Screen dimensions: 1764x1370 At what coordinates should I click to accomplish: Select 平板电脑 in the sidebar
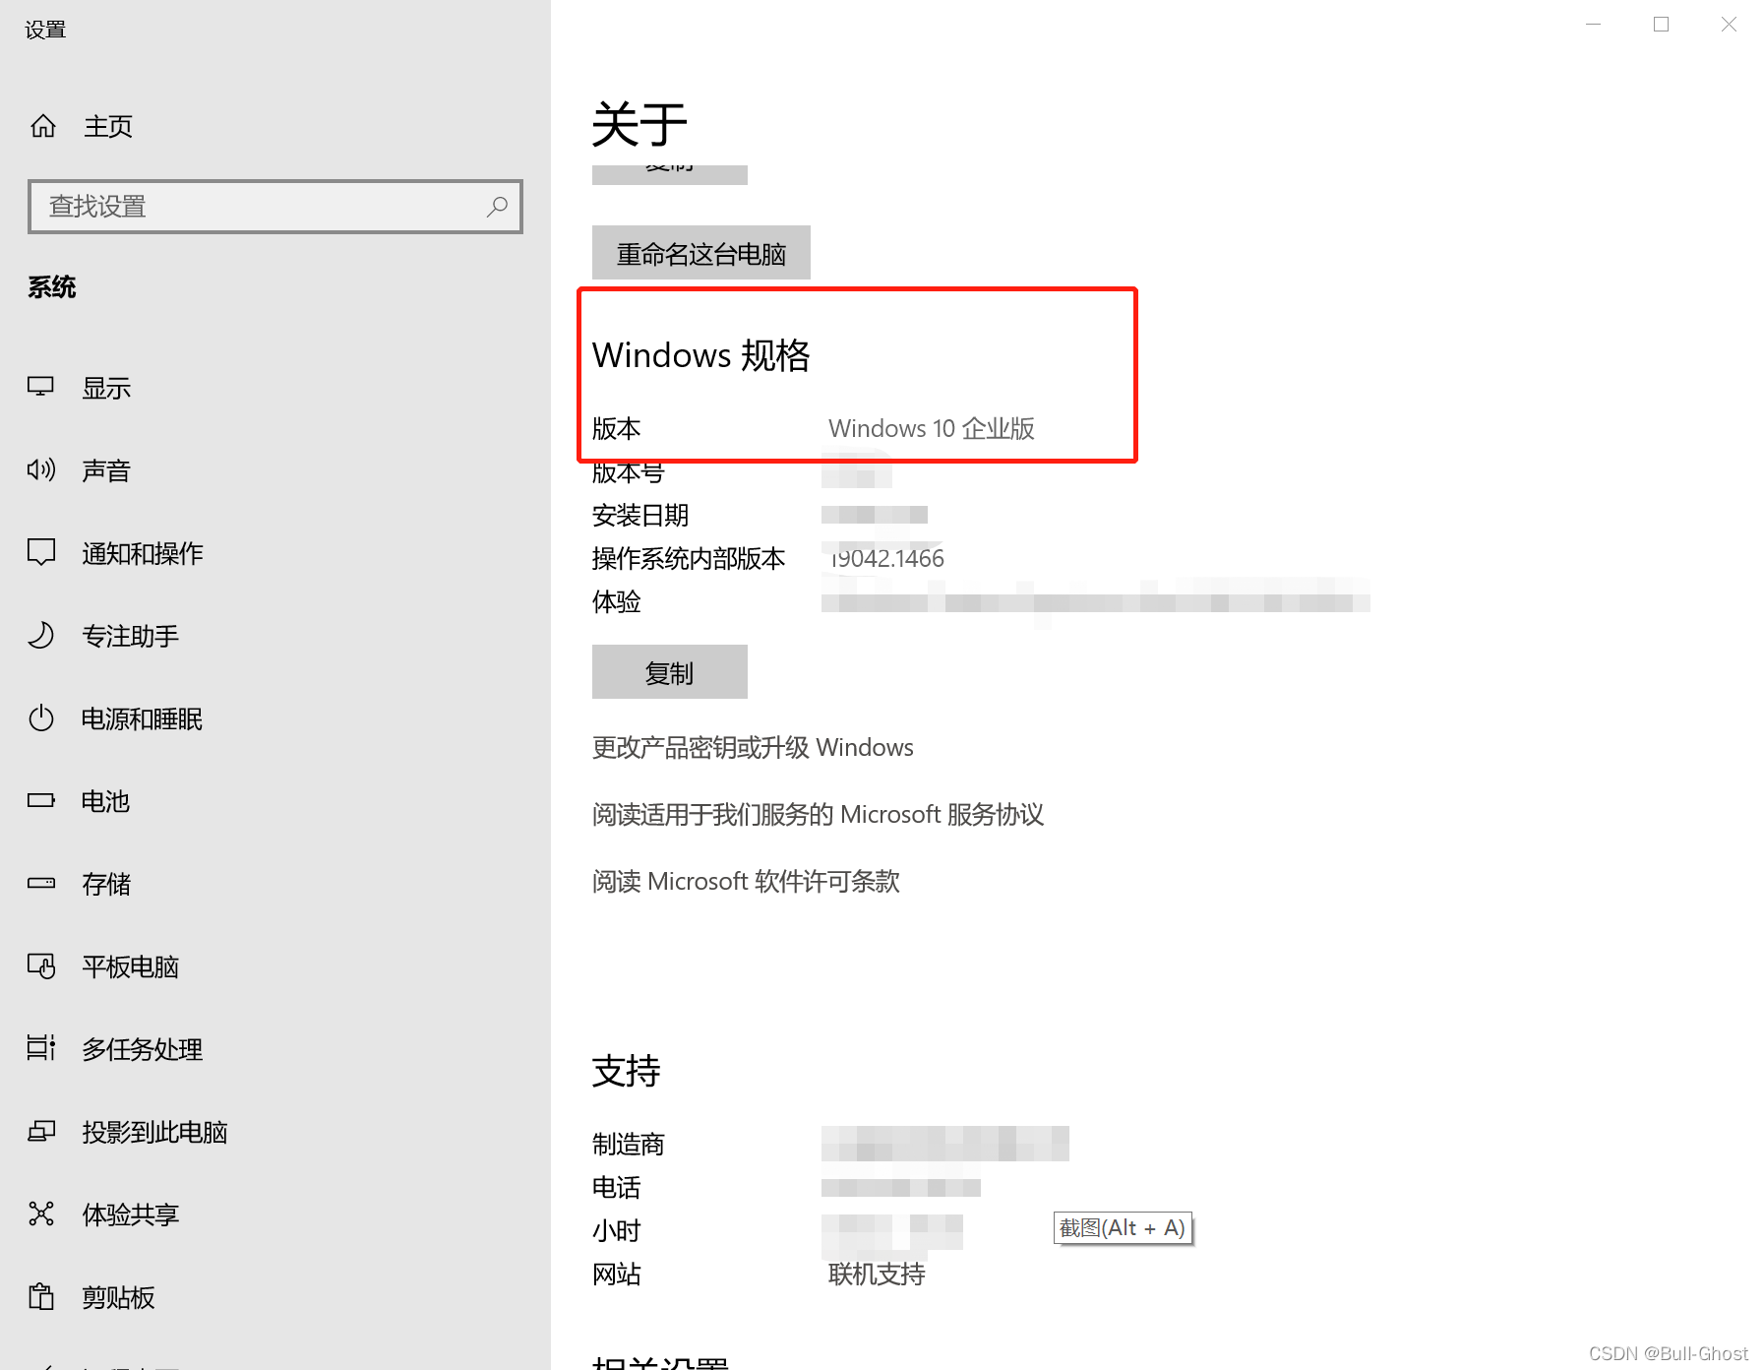click(275, 966)
